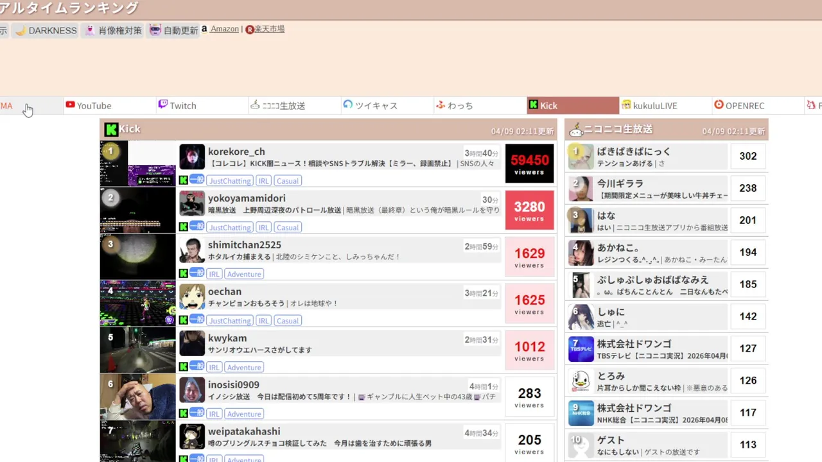Click とろみ broadcaster avatar

click(581, 381)
